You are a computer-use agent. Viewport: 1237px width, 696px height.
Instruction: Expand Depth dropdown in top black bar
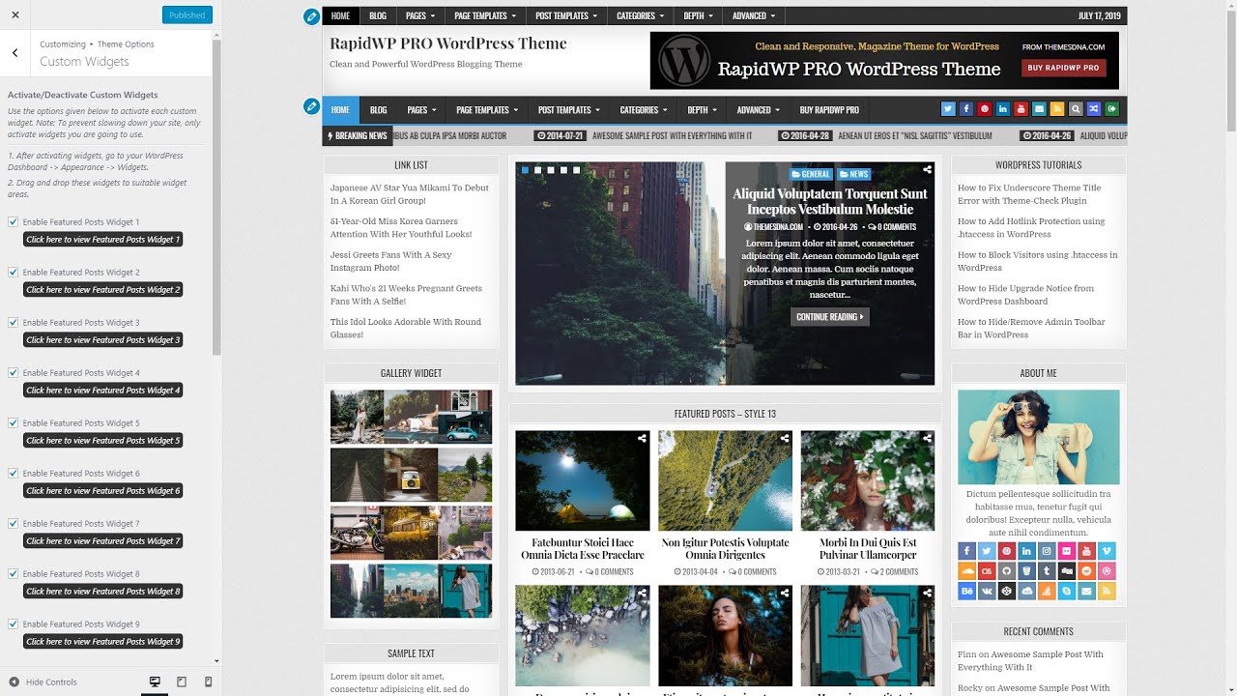point(698,15)
